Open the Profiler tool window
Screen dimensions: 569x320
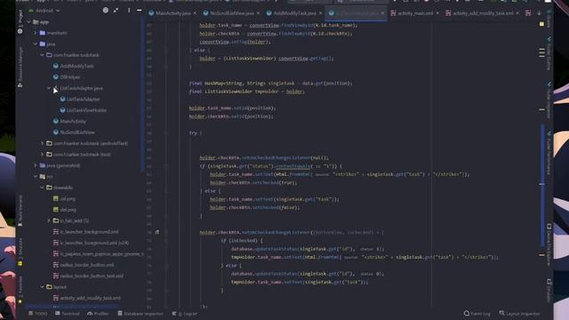(98, 314)
